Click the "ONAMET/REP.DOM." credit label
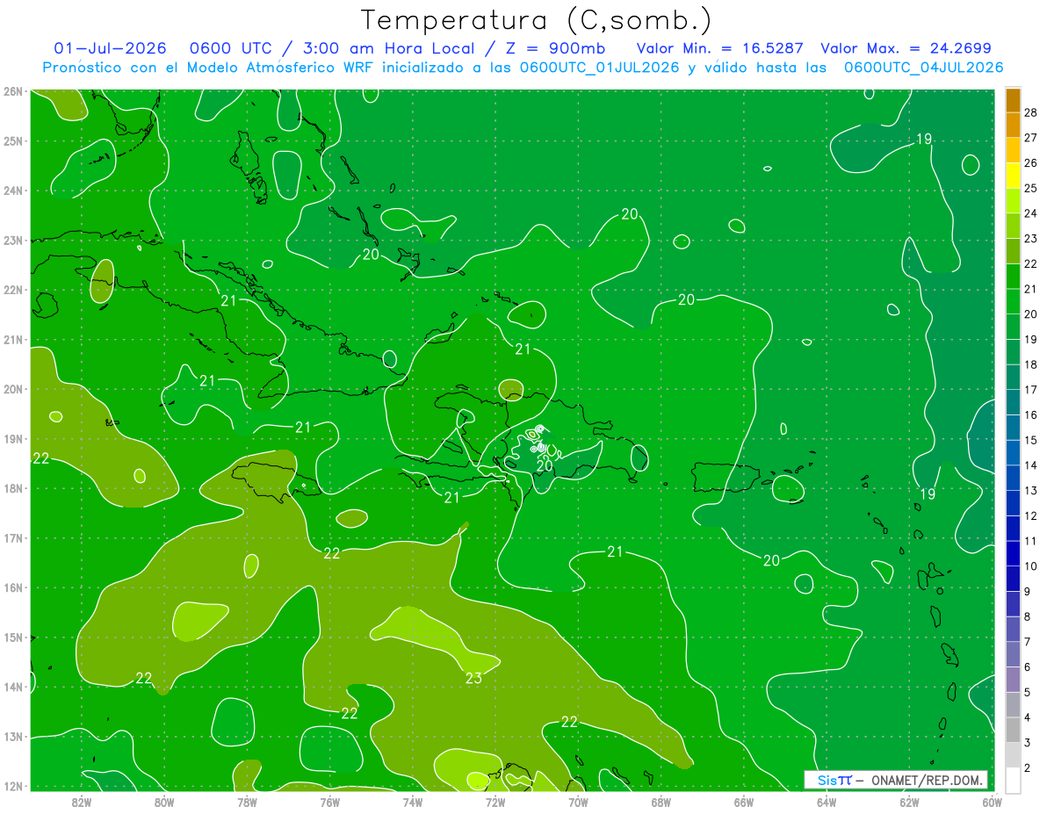Image resolution: width=1054 pixels, height=814 pixels. pyautogui.click(x=928, y=780)
